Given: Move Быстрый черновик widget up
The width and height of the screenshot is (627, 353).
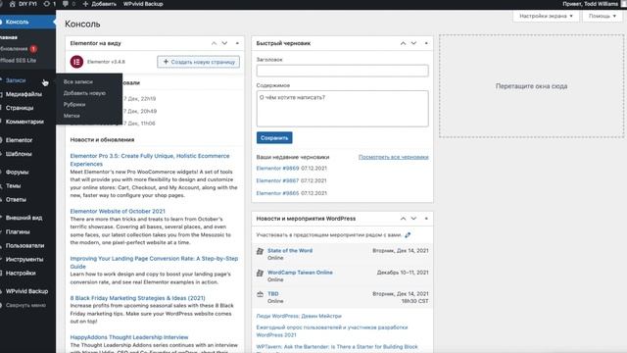Looking at the screenshot, I should pyautogui.click(x=403, y=43).
